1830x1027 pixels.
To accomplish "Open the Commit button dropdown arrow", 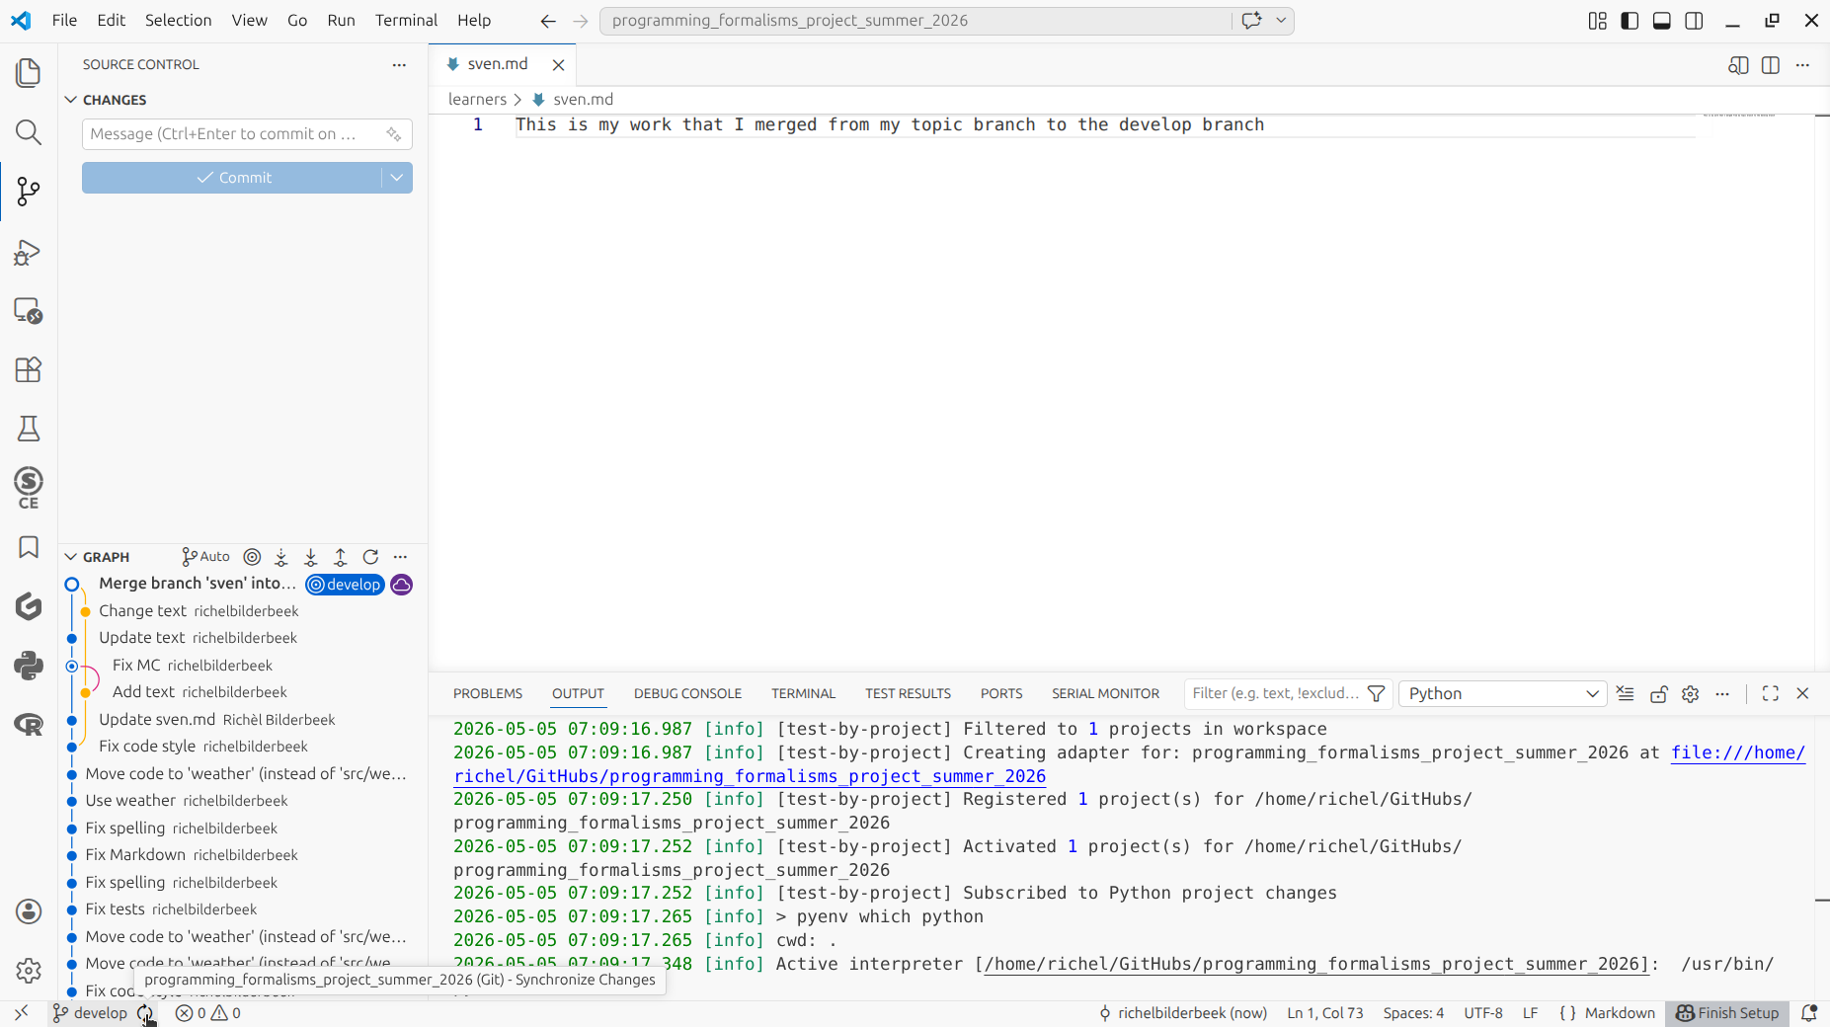I will 397,178.
